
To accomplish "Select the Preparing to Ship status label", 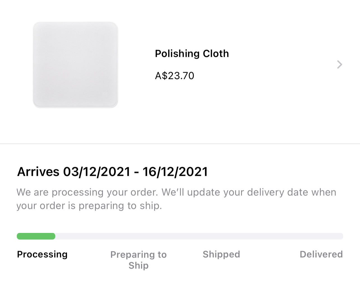I will coord(139,260).
